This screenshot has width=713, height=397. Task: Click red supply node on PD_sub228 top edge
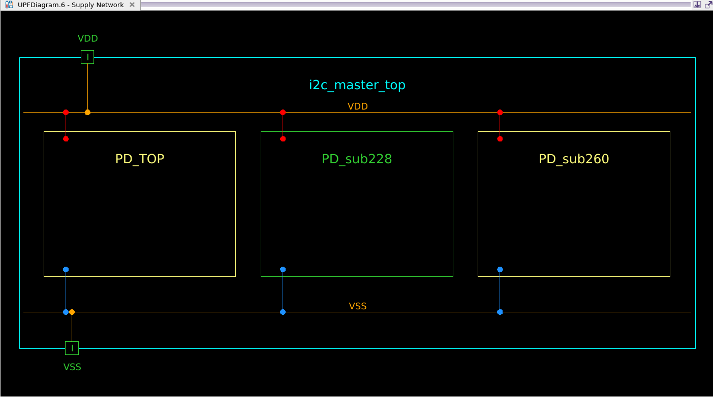[x=283, y=138]
